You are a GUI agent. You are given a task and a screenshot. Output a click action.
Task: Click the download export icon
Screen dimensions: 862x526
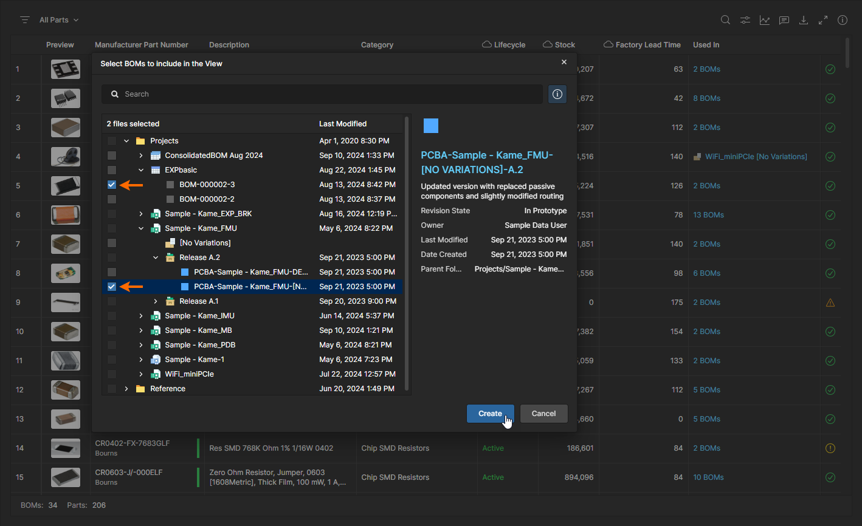click(x=804, y=20)
